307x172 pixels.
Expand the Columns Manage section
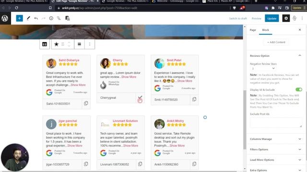(x=276, y=139)
